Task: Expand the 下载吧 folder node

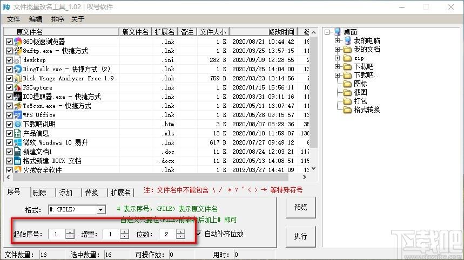Action: pyautogui.click(x=338, y=66)
